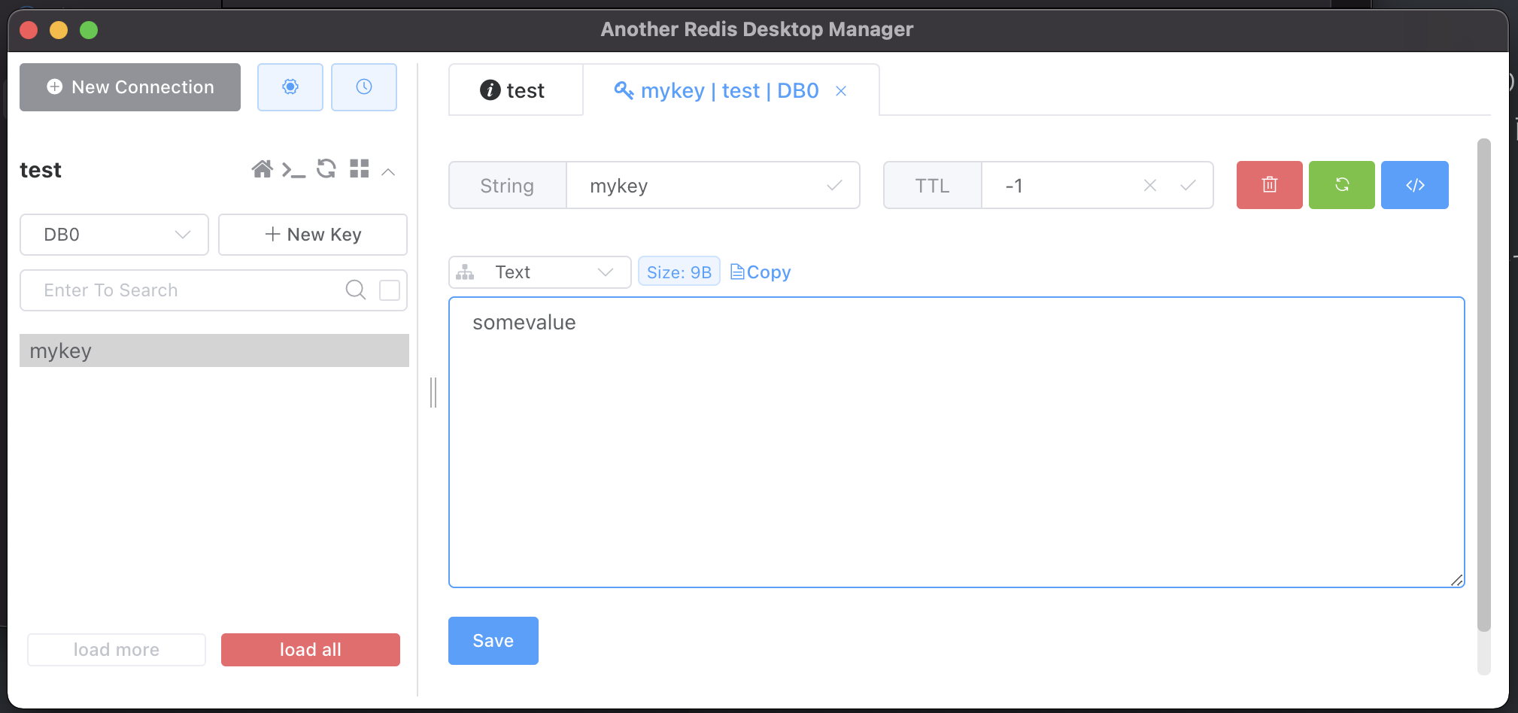
Task: Click the text area resize grip corner
Action: [1456, 580]
